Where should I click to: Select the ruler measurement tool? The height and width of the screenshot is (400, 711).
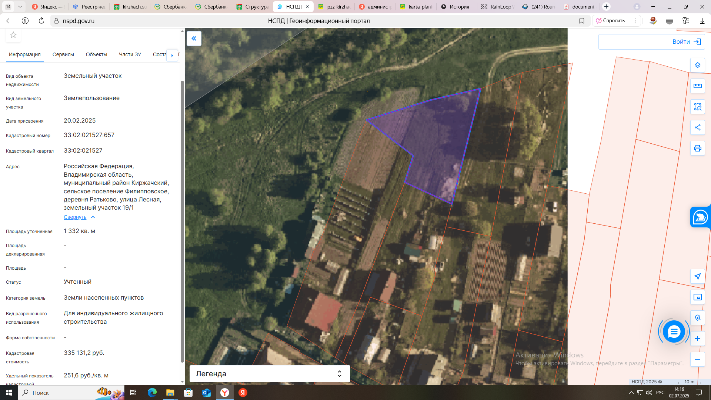point(697,86)
